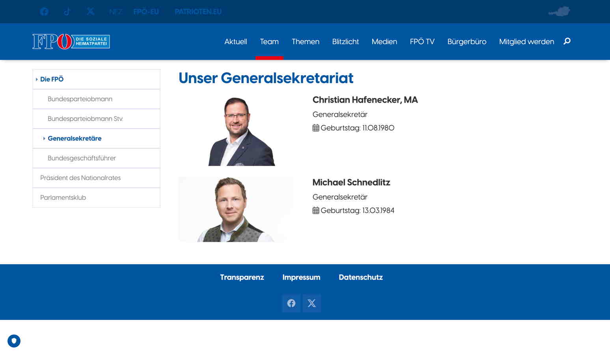Open the footer X icon
This screenshot has width=610, height=355.
[x=312, y=303]
